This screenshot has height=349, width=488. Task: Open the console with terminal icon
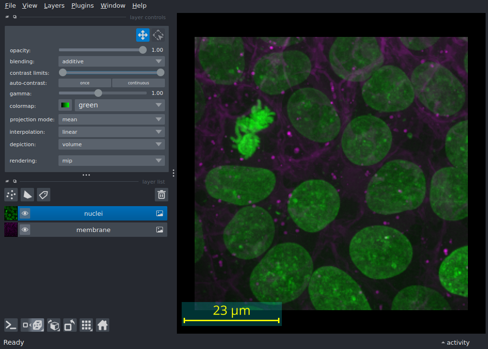pyautogui.click(x=11, y=325)
